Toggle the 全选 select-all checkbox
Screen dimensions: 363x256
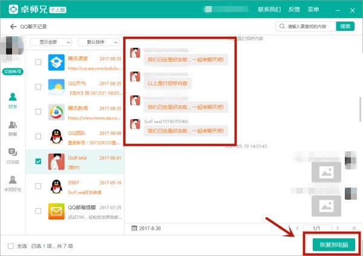tap(11, 246)
